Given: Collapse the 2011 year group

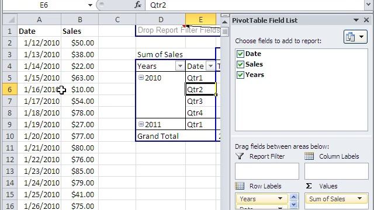Looking at the screenshot, I should tap(141, 124).
